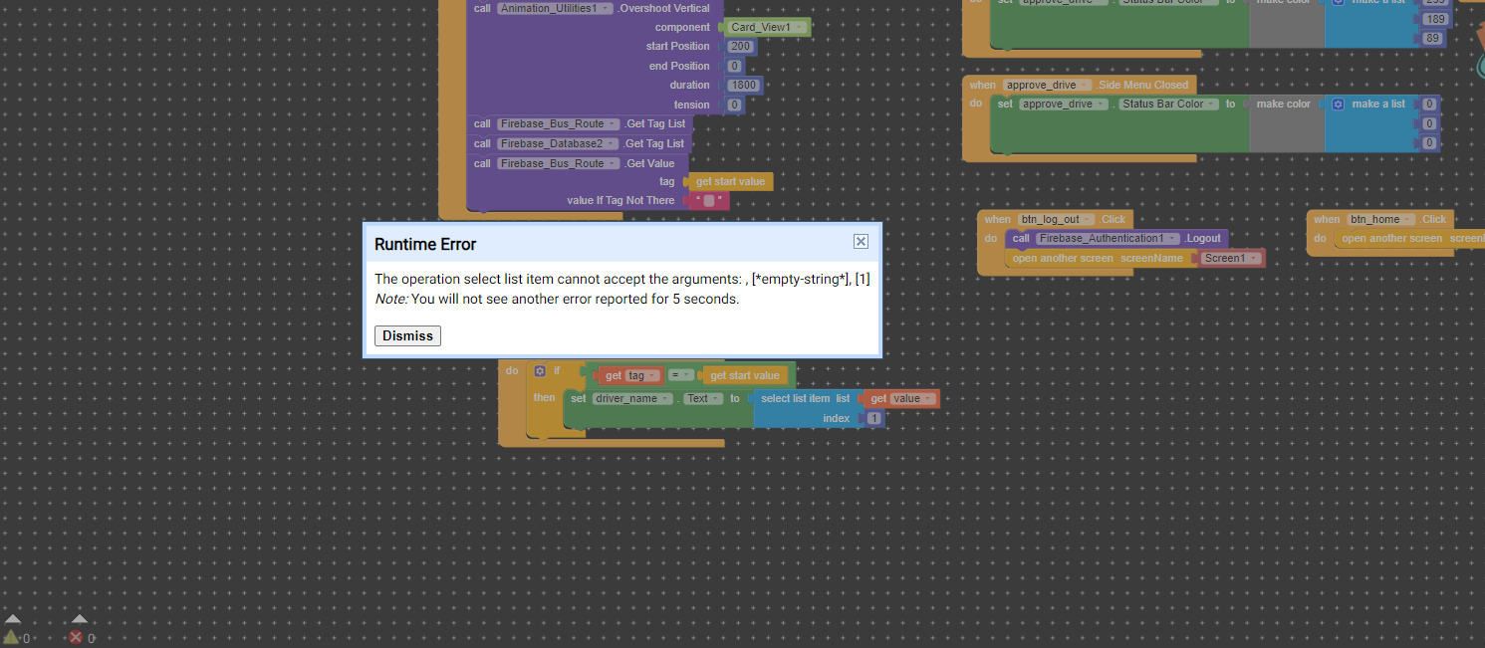
Task: Click the gear icon on make a list in Side Menu Closed block
Action: click(x=1339, y=104)
